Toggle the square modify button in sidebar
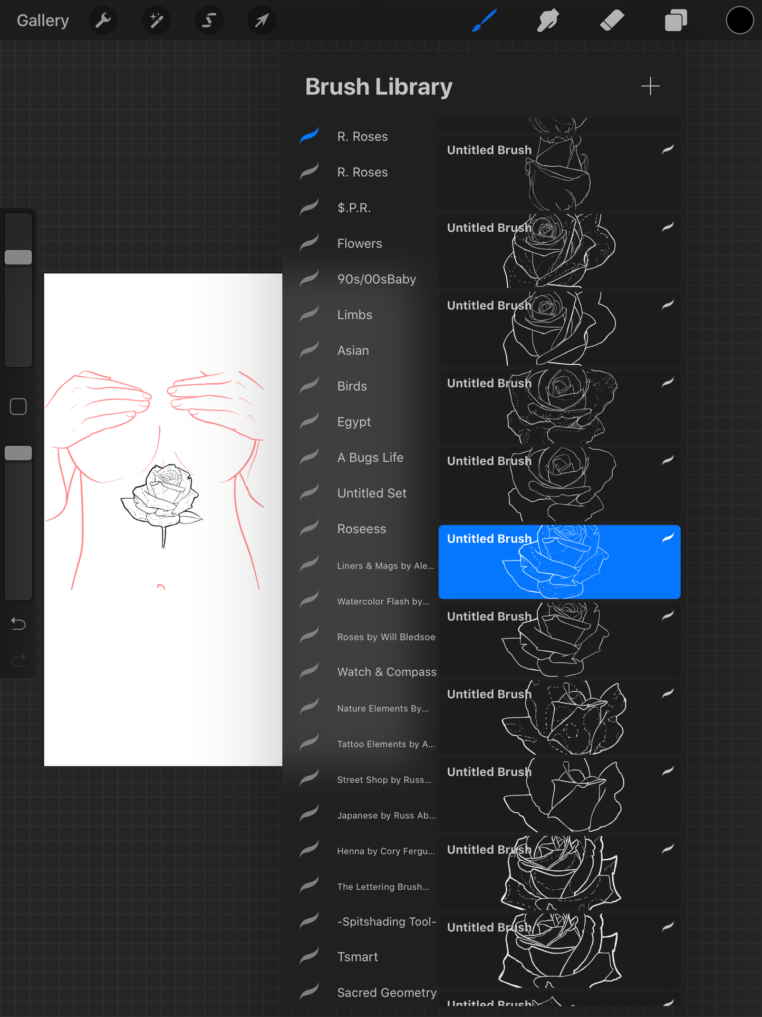Image resolution: width=762 pixels, height=1017 pixels. (x=18, y=406)
